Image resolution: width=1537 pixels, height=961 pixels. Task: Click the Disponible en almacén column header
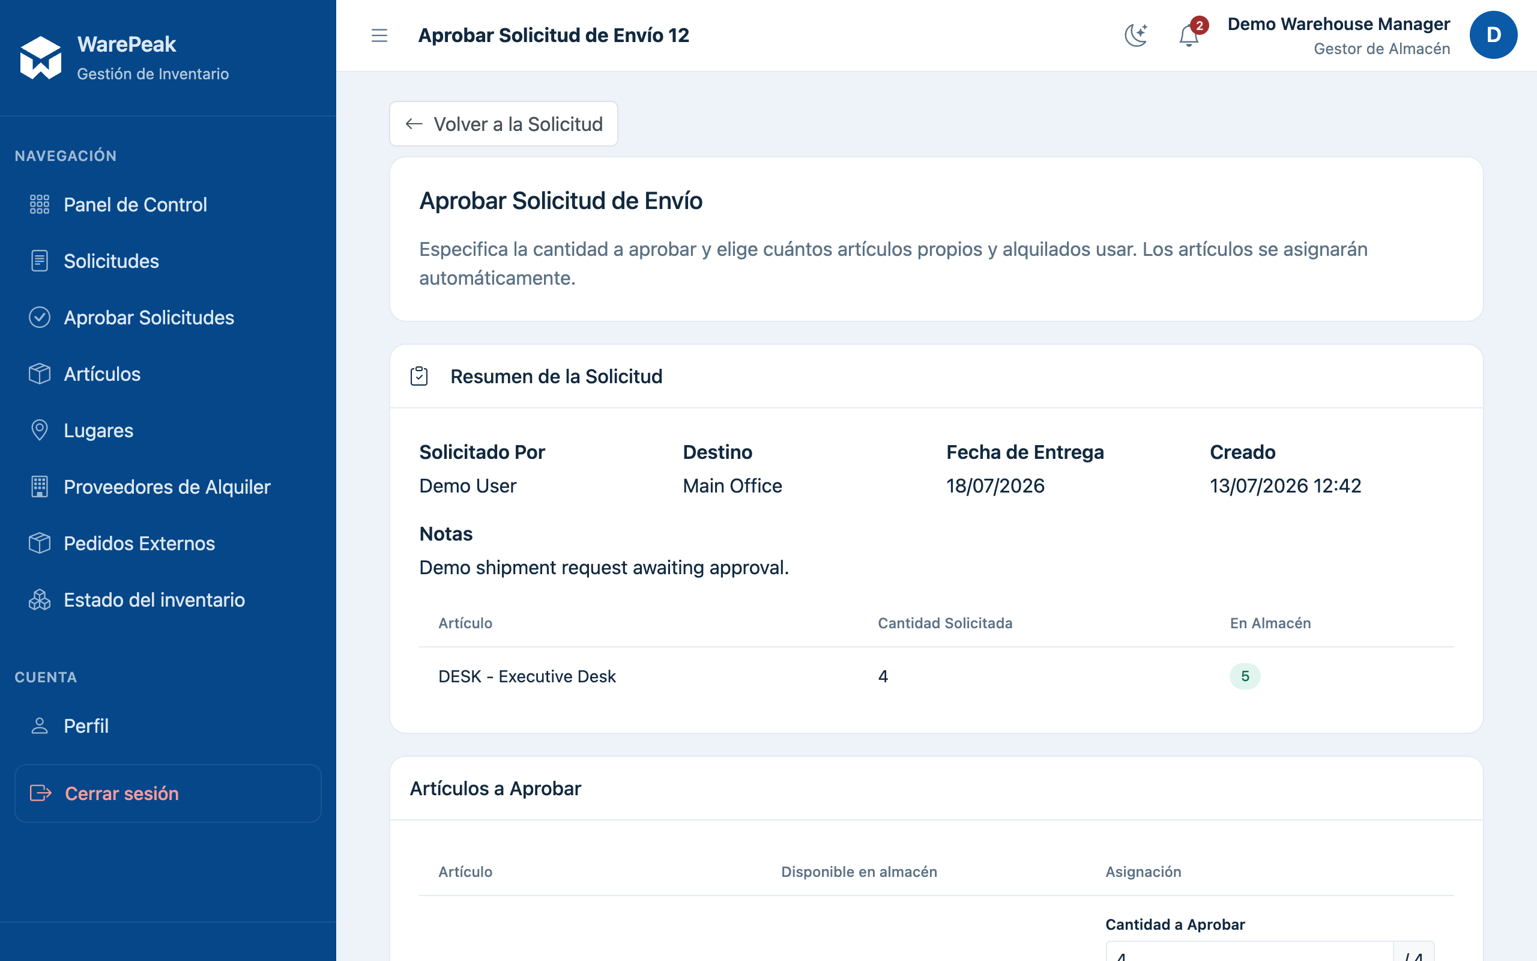pos(859,872)
